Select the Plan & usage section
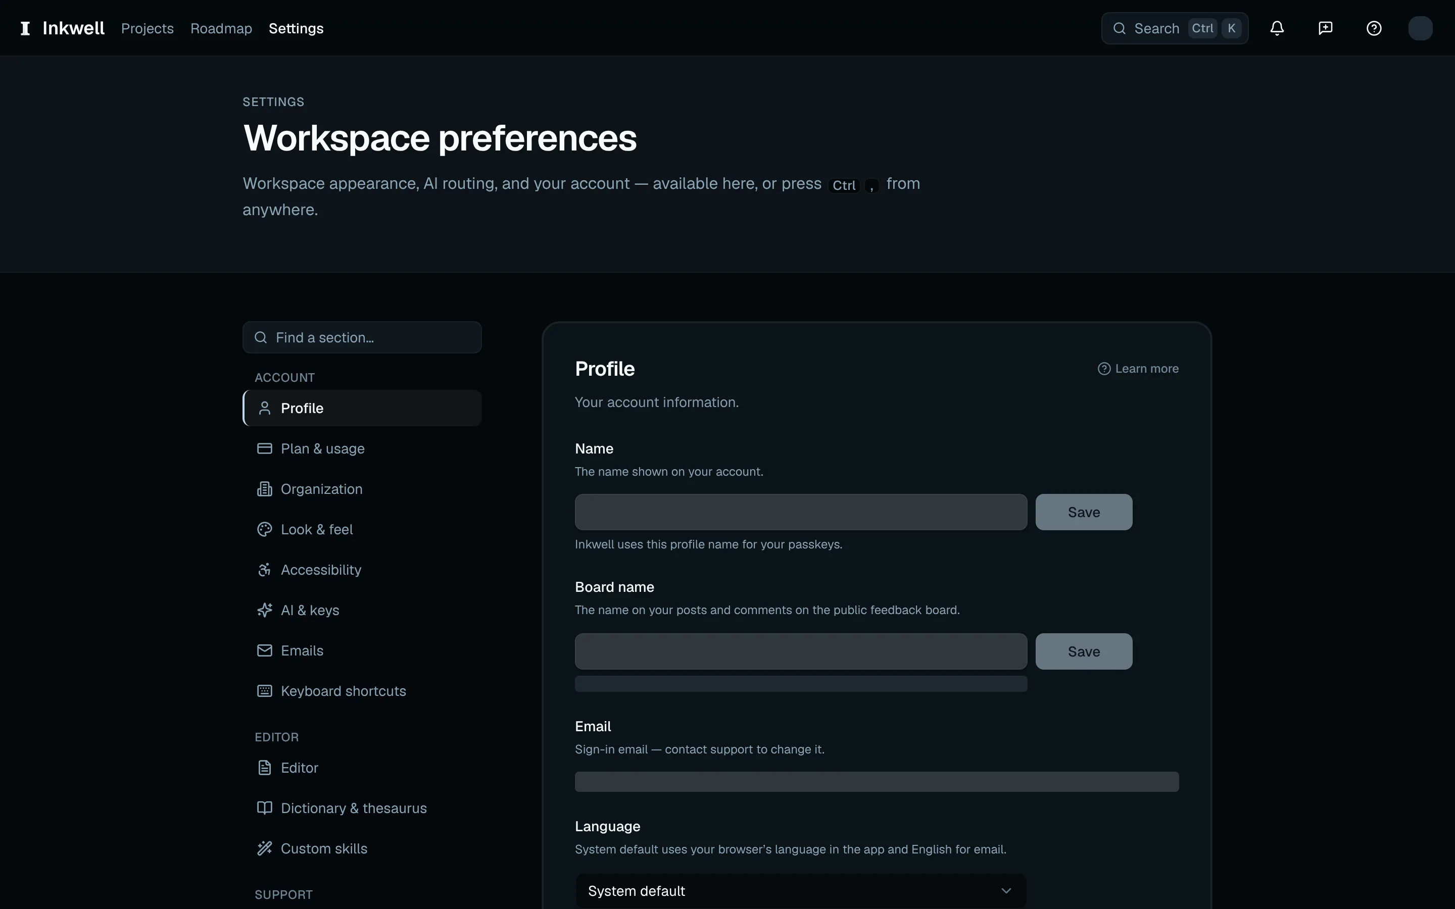Image resolution: width=1455 pixels, height=909 pixels. pos(362,448)
